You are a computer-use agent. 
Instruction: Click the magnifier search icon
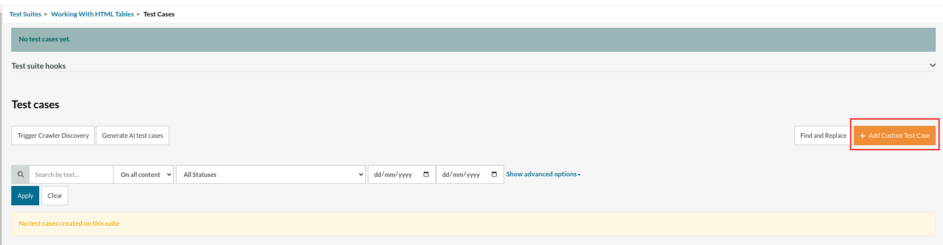(20, 175)
